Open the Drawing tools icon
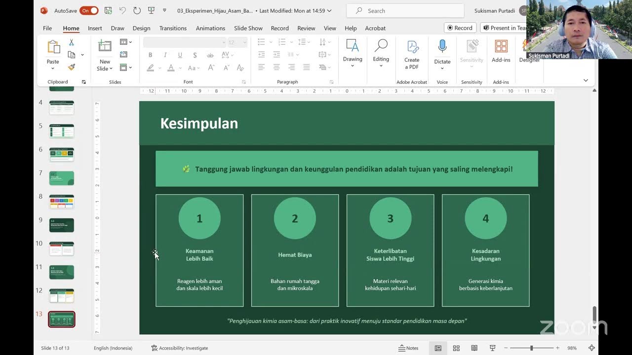Screen dimensions: 632x355 353,46
